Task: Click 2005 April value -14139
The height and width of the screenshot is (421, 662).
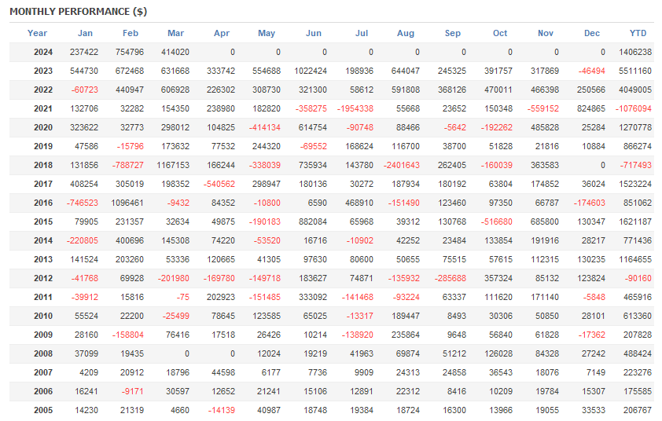Action: 222,410
